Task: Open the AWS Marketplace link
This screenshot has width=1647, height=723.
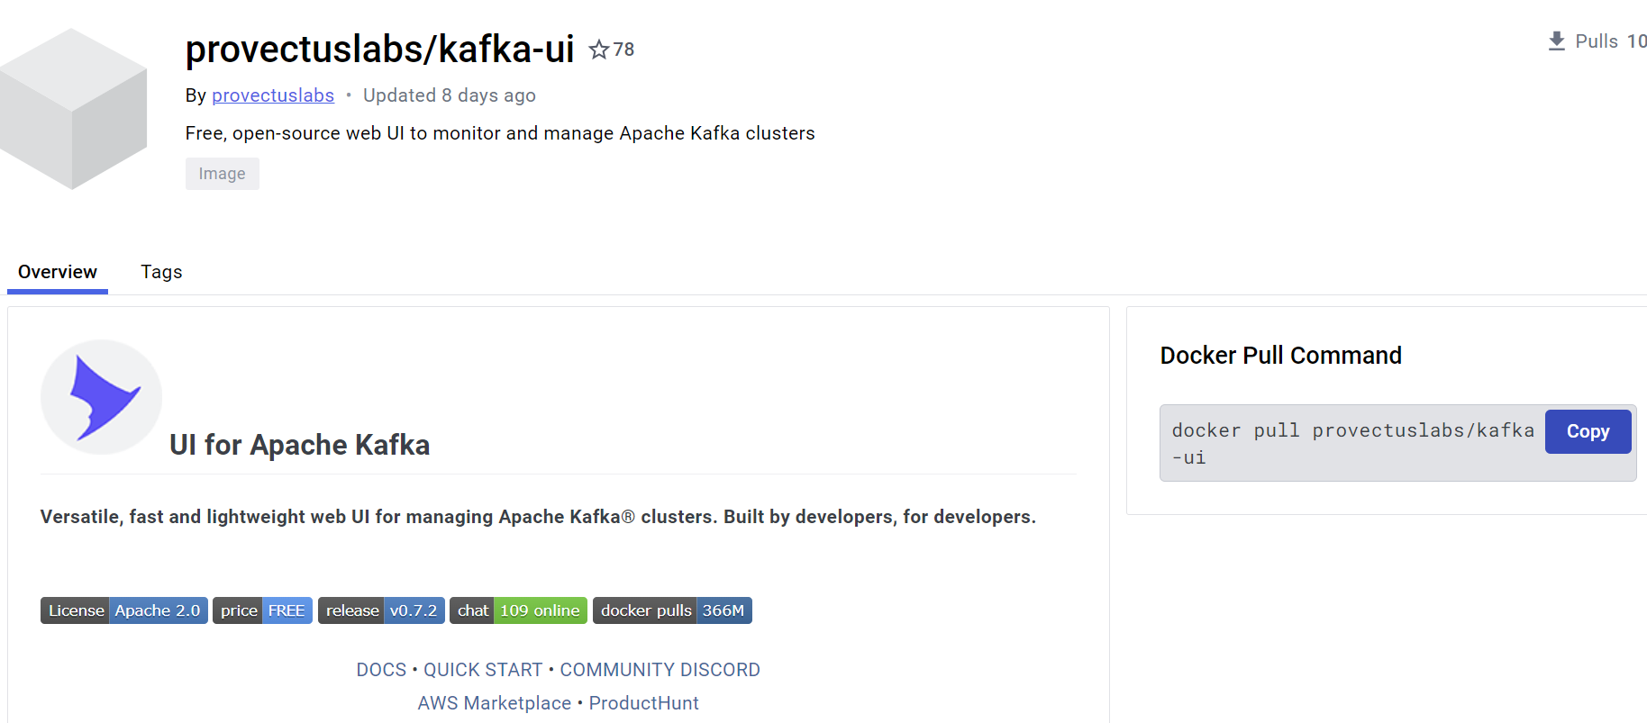Action: pyautogui.click(x=495, y=703)
